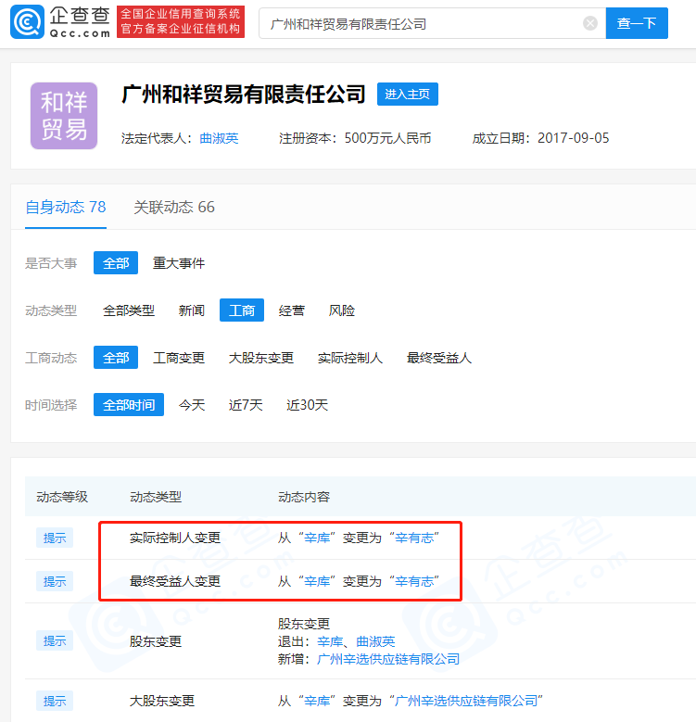This screenshot has height=722, width=696.
Task: Filter by 经营 dynamic type
Action: [x=292, y=310]
